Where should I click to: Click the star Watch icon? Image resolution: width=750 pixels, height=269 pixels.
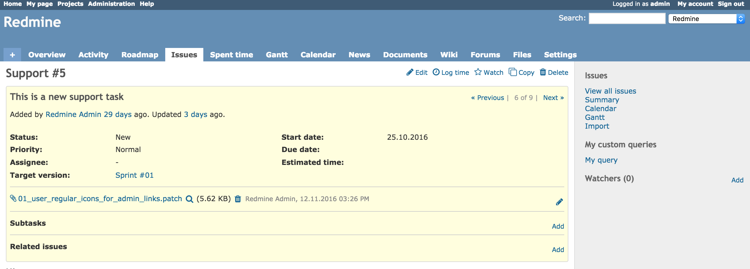coord(478,72)
